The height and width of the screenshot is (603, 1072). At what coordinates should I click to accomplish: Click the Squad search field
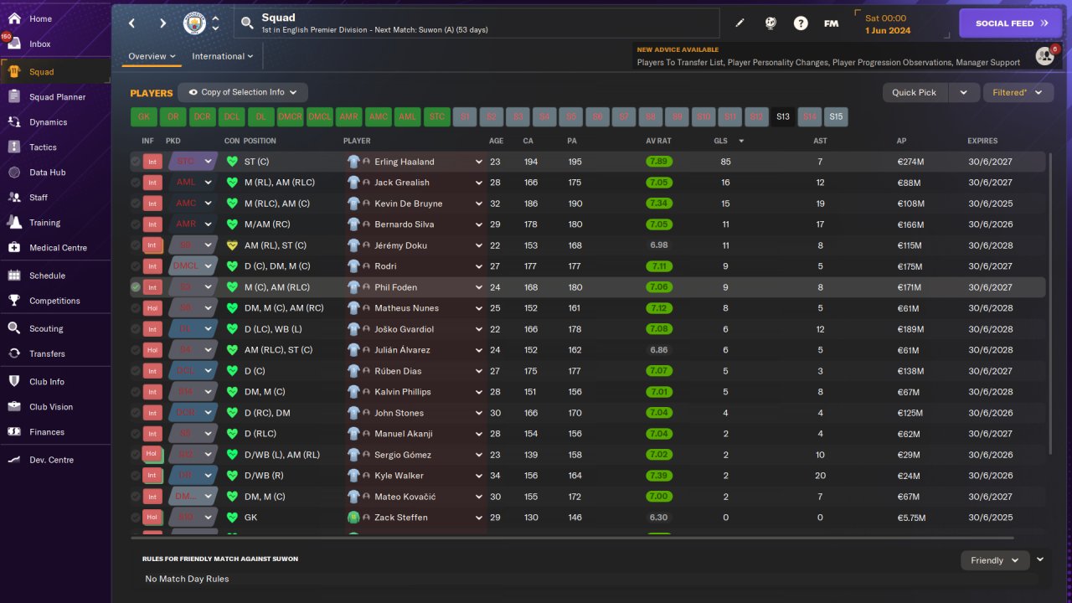(x=477, y=23)
